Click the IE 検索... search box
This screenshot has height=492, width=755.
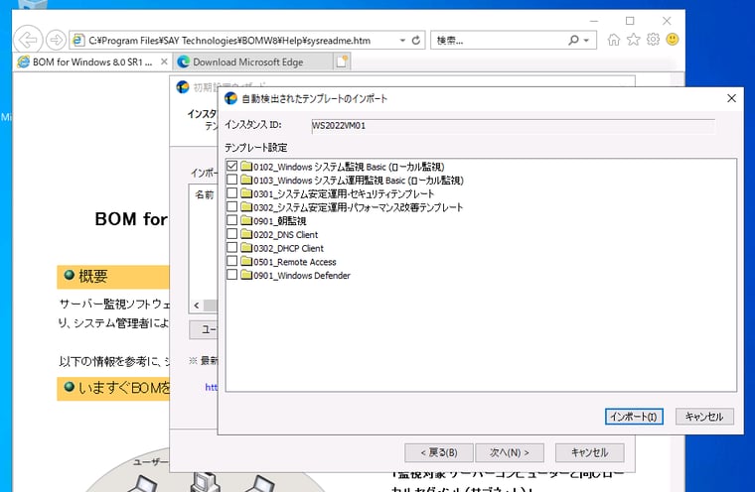coord(499,41)
